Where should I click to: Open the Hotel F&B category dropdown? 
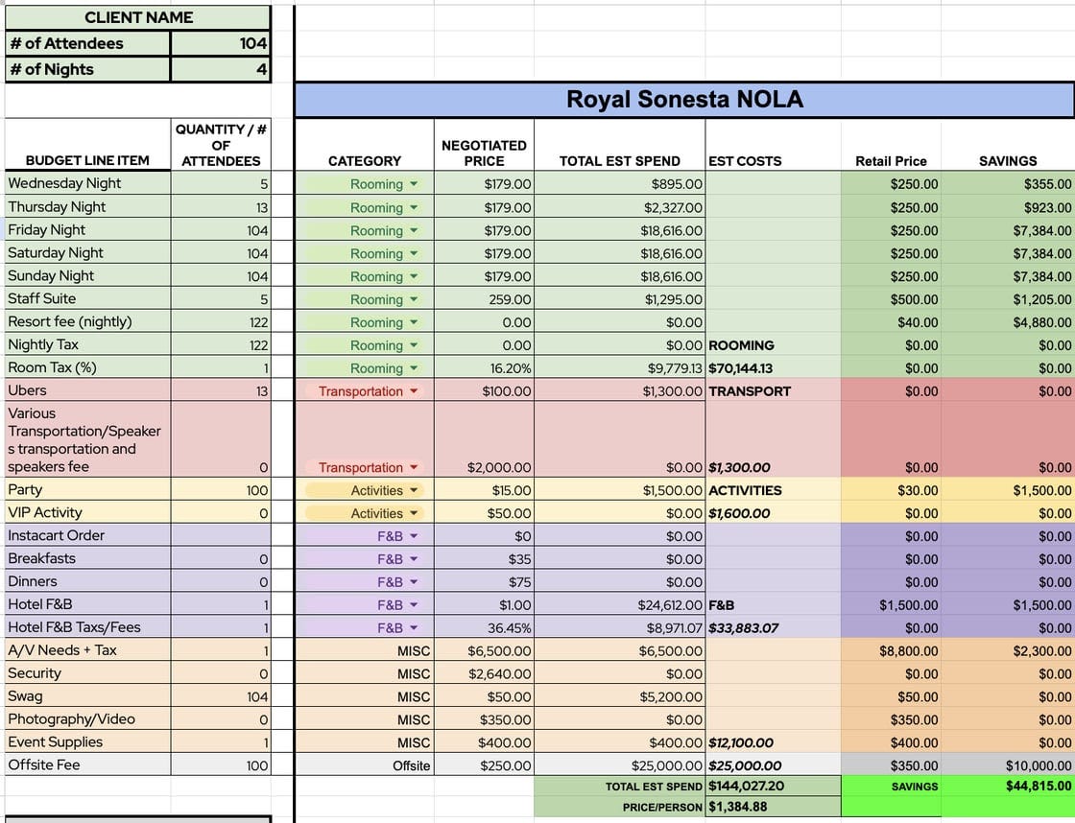(414, 605)
